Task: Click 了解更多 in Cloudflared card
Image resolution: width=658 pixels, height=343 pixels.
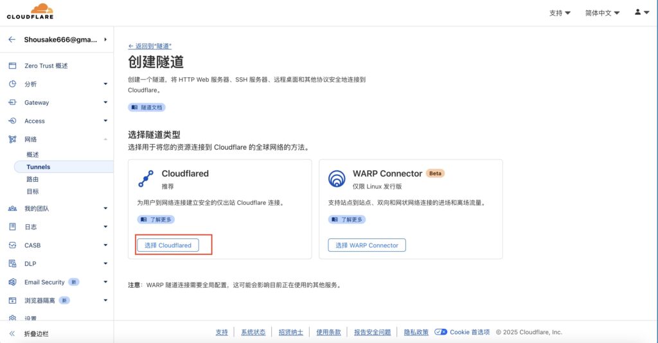Action: (156, 219)
